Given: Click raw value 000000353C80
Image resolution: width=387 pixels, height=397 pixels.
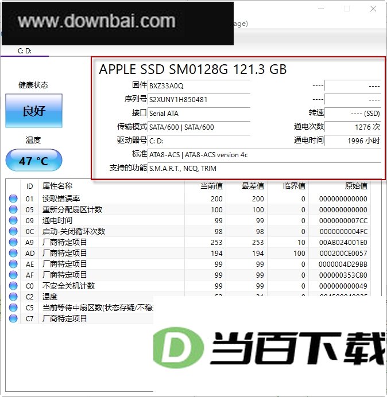Looking at the screenshot, I should point(343,275).
